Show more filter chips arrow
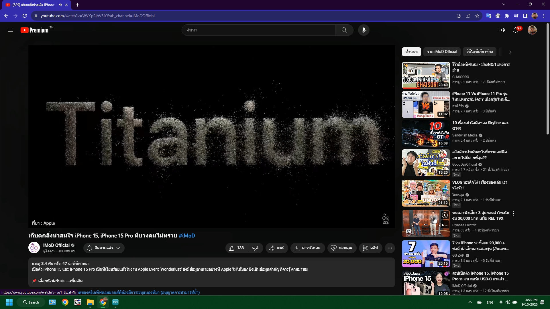Viewport: 550px width, 309px height. tap(510, 52)
